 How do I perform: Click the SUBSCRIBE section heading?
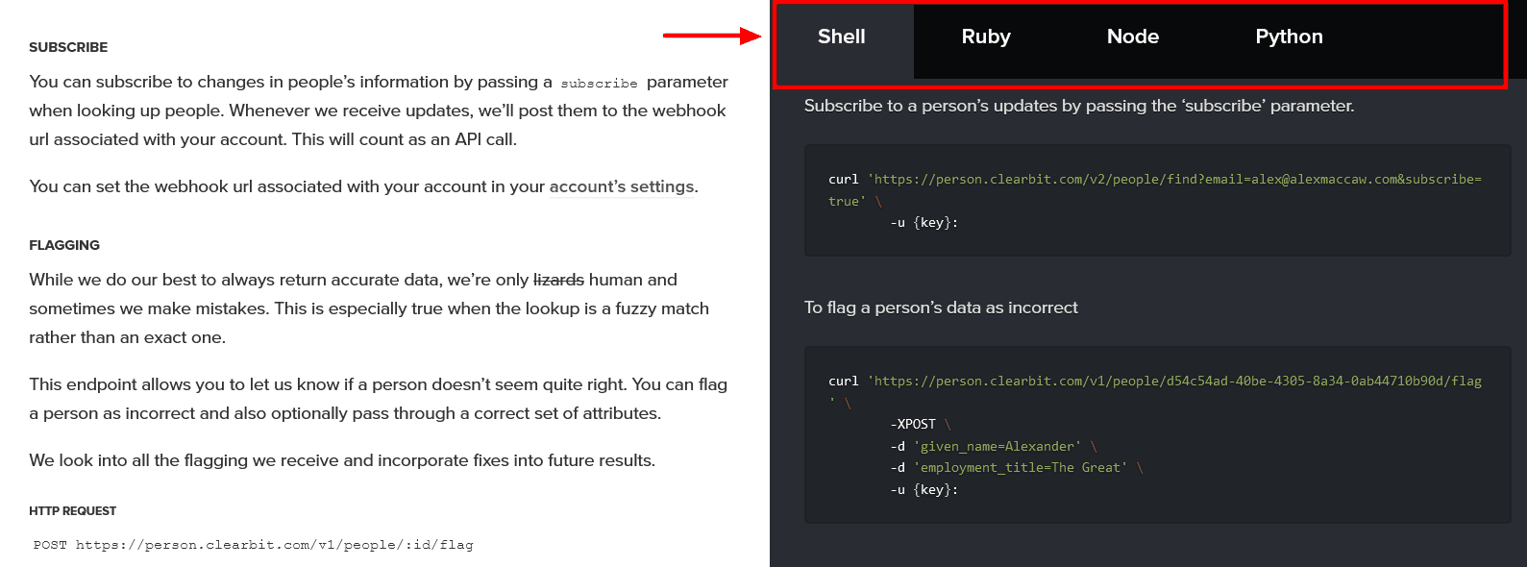[68, 47]
